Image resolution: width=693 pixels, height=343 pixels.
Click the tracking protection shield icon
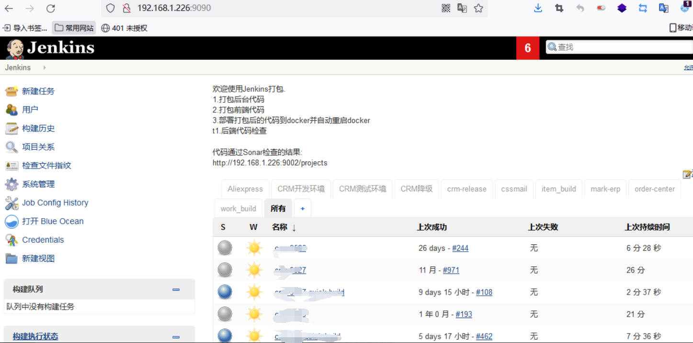[111, 8]
